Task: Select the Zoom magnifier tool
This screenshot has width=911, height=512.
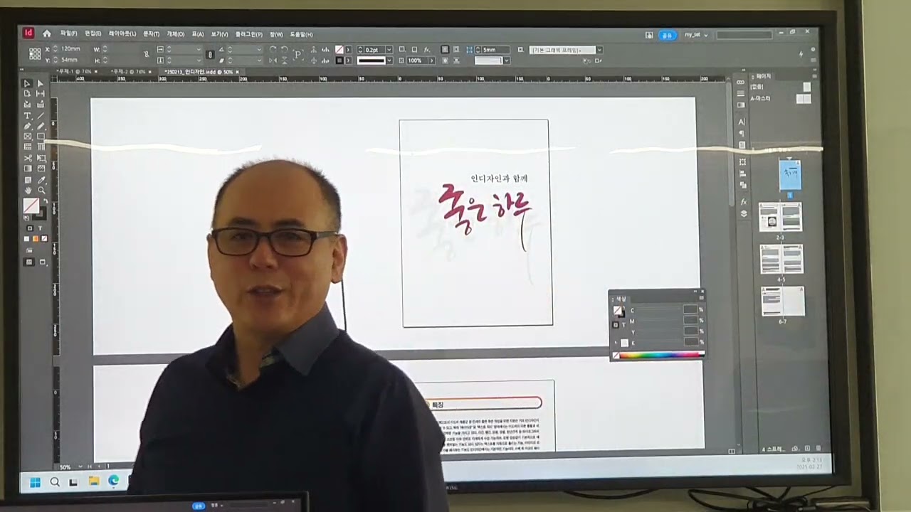Action: (x=41, y=190)
